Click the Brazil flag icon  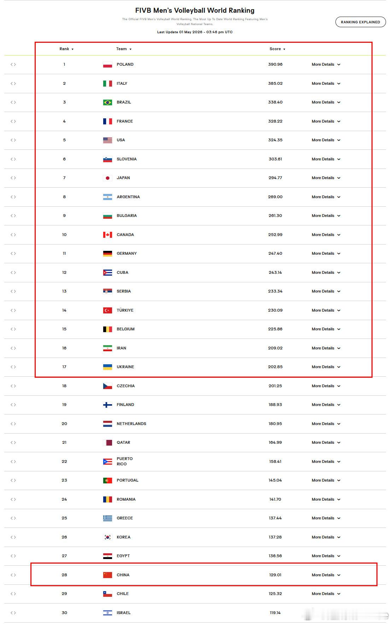[107, 102]
